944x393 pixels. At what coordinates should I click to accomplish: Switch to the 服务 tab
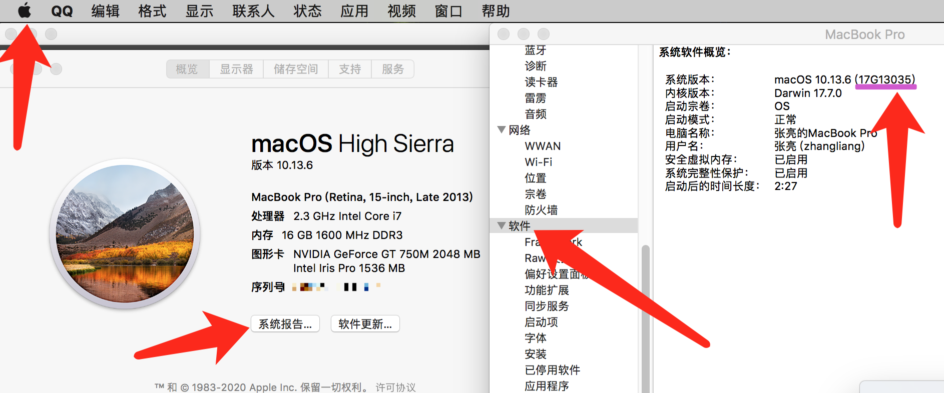point(393,69)
